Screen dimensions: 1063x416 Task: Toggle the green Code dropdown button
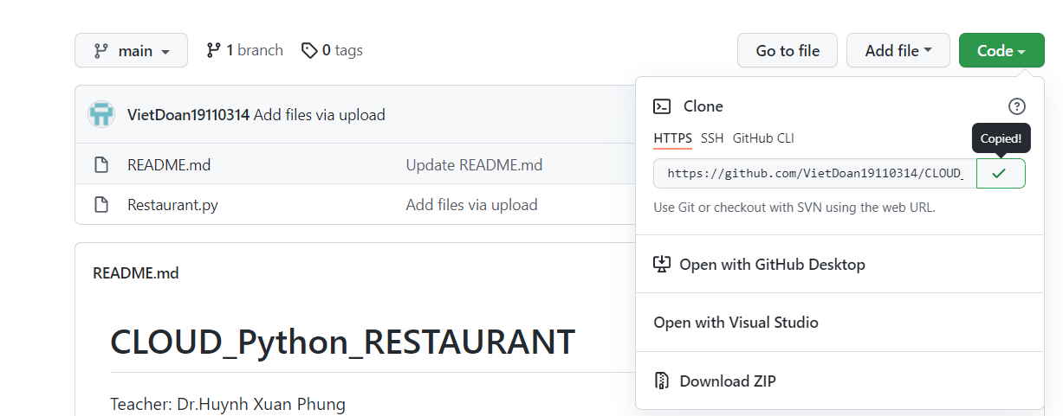(1001, 51)
